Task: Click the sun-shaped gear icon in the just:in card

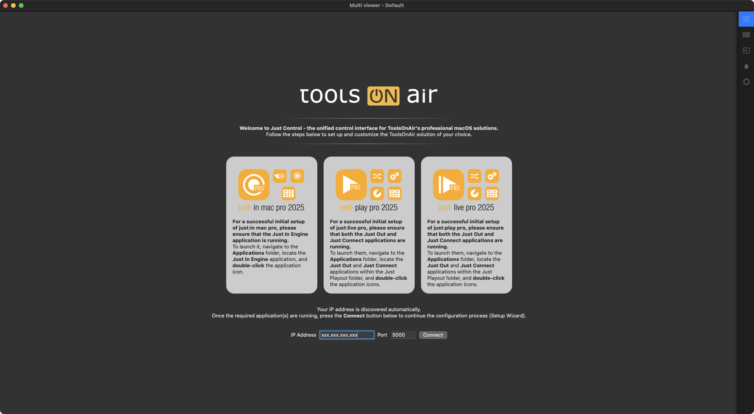Action: pyautogui.click(x=297, y=176)
